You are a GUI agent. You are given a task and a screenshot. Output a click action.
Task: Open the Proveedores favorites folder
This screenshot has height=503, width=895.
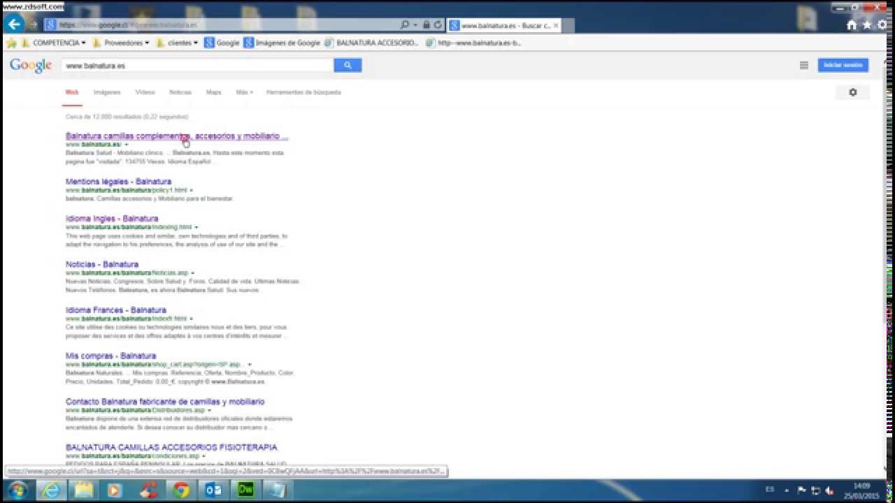[121, 43]
